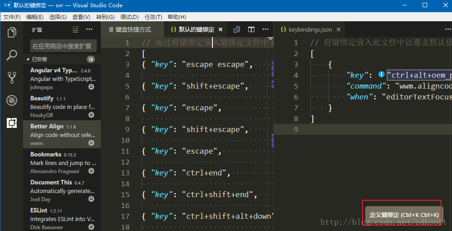The height and width of the screenshot is (231, 452).
Task: Open more actions in the 扩展 panel header
Action: [x=89, y=29]
